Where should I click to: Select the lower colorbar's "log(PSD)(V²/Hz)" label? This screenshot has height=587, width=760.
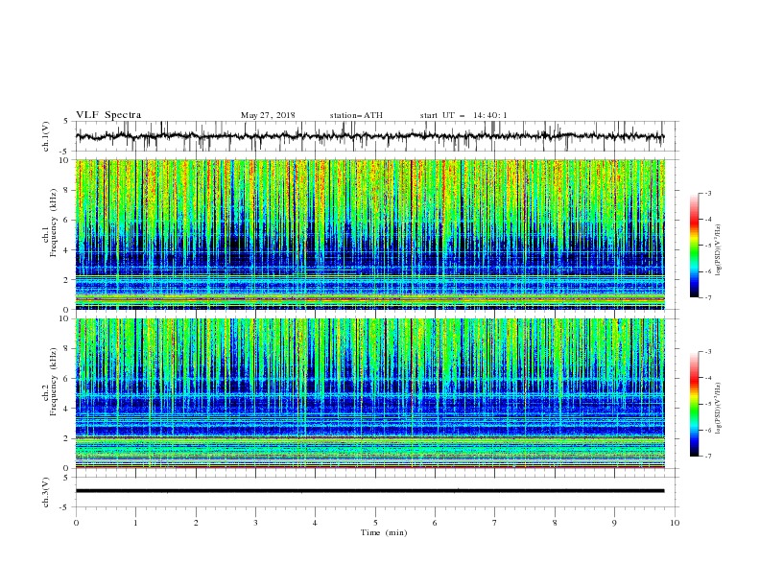[x=718, y=409]
